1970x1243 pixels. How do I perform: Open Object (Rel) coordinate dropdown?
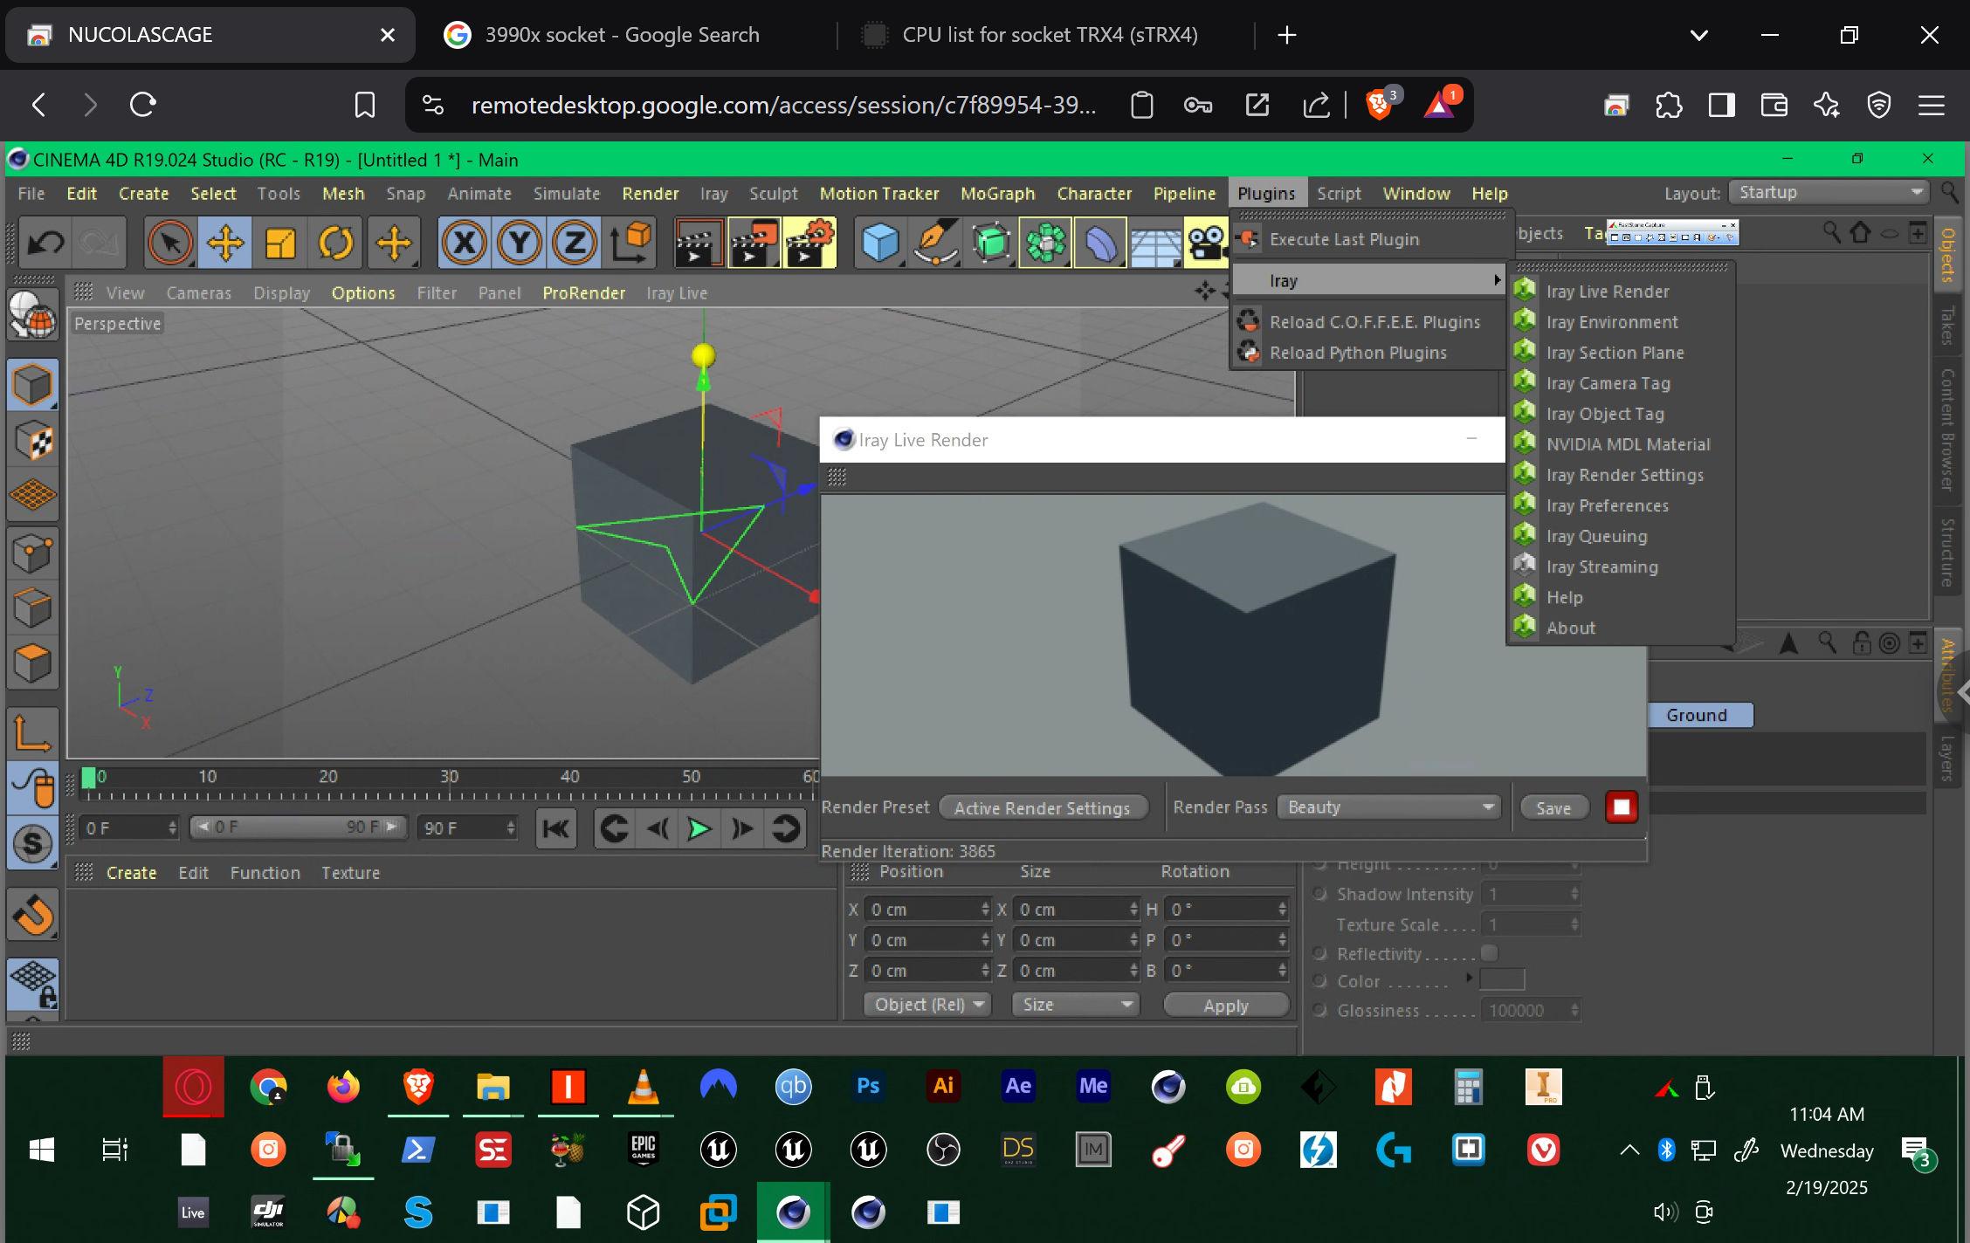[x=927, y=1005]
